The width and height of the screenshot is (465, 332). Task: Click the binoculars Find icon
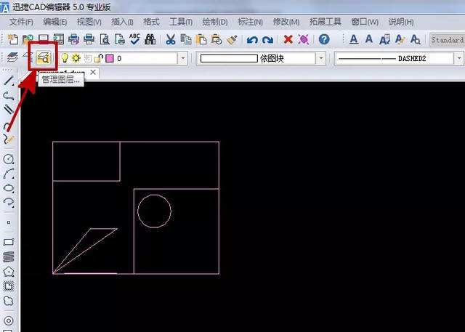pos(150,39)
